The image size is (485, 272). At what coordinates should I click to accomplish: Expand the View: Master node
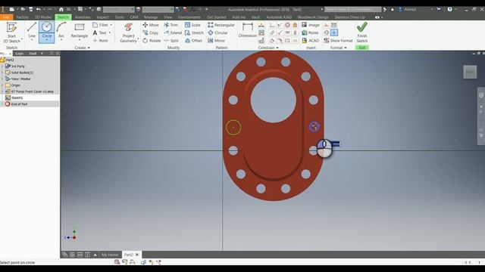2,79
